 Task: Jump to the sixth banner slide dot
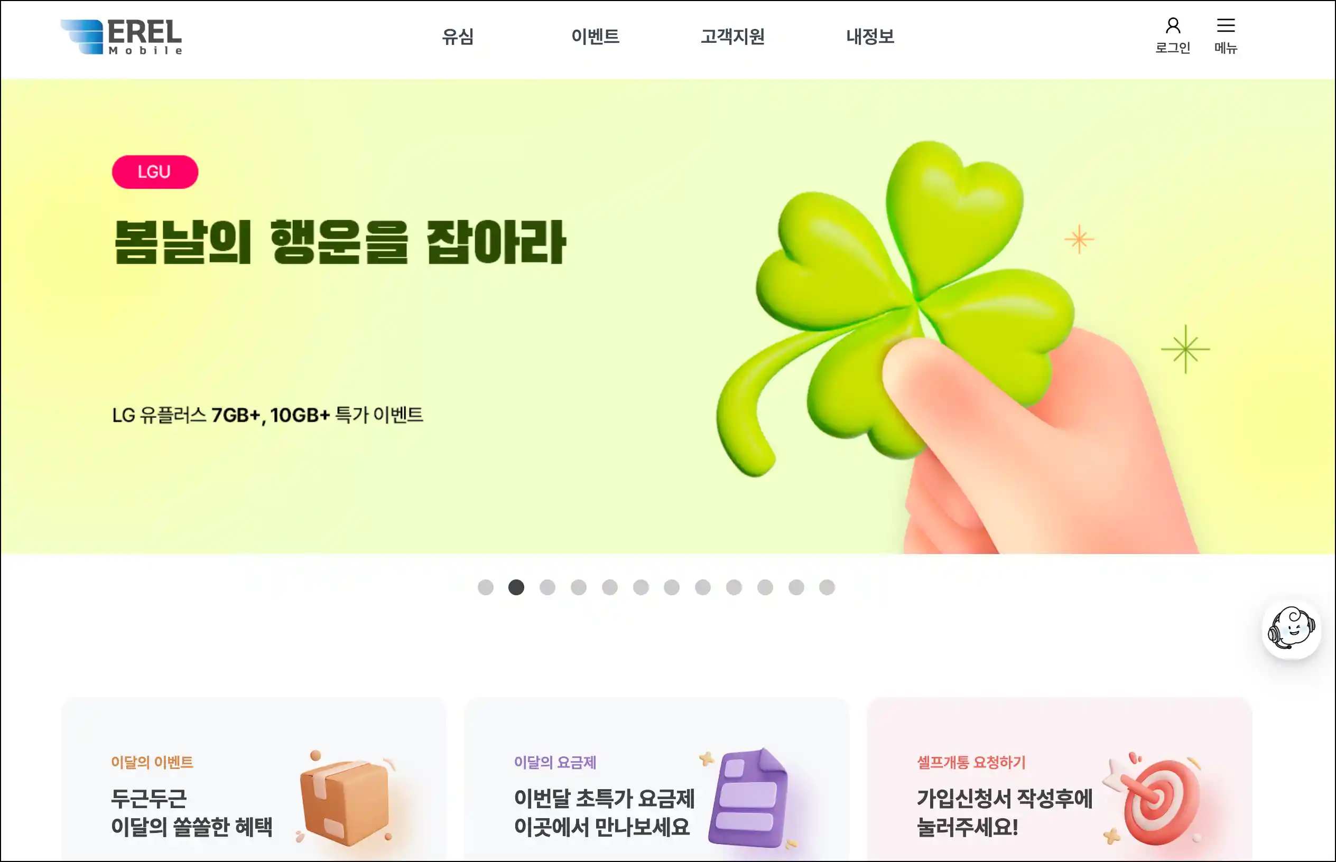tap(641, 587)
